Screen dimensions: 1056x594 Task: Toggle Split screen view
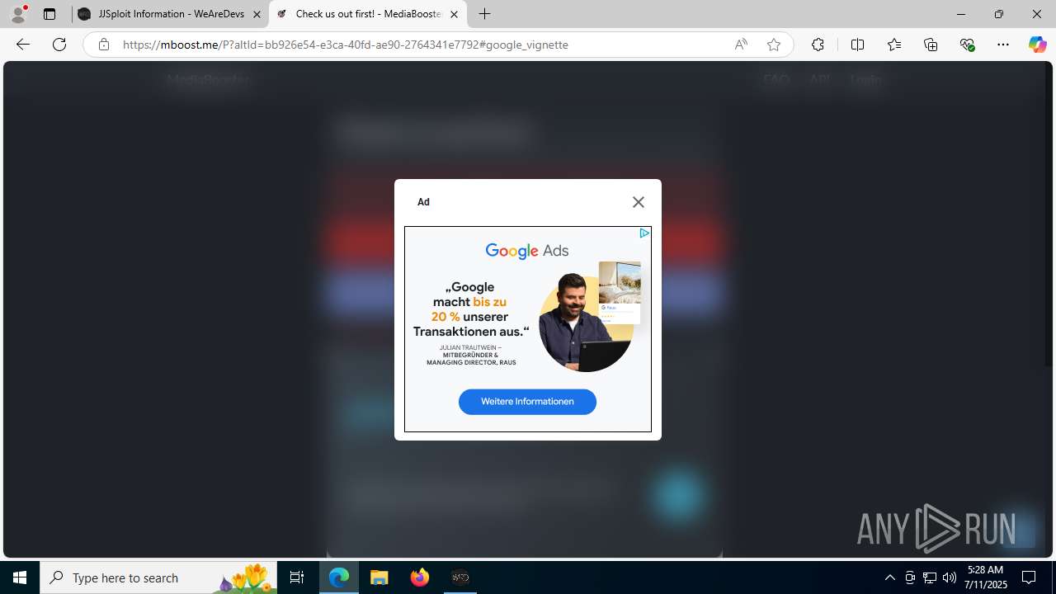pos(857,45)
